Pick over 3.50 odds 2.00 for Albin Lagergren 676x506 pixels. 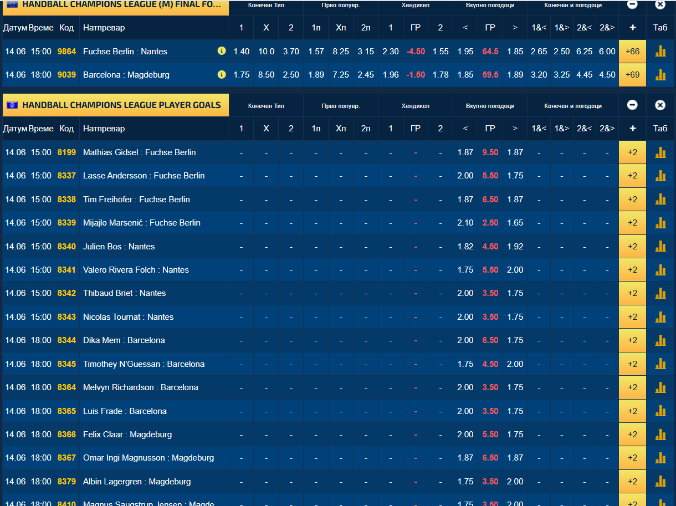515,481
